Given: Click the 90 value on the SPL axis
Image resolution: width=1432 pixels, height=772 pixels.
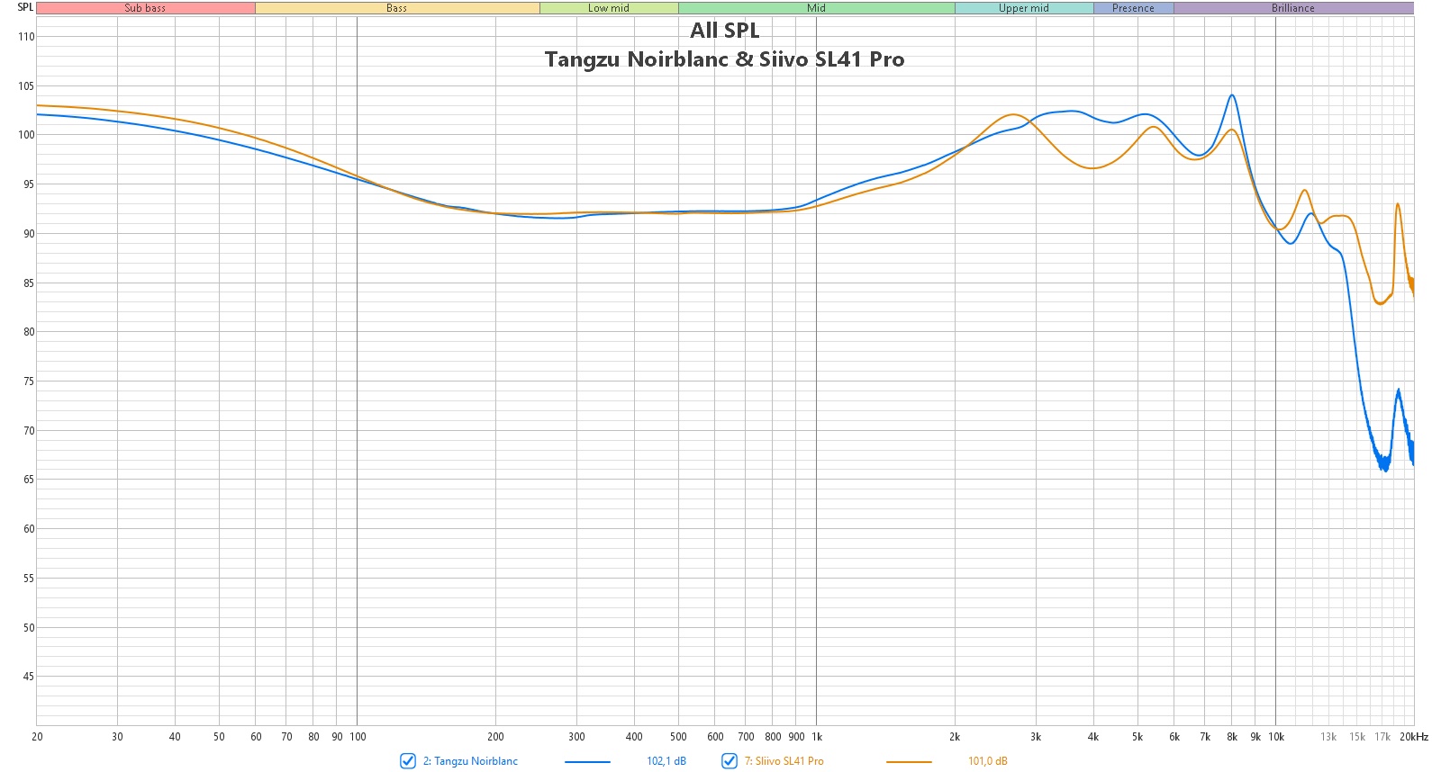Looking at the screenshot, I should point(29,234).
